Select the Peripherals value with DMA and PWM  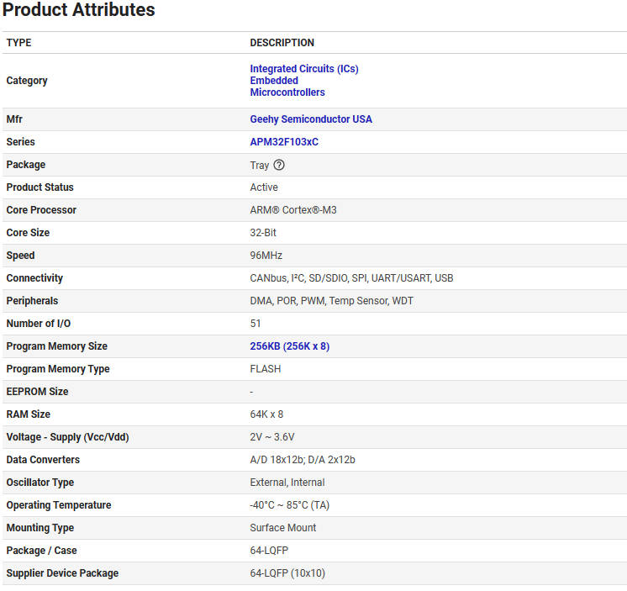pyautogui.click(x=331, y=301)
